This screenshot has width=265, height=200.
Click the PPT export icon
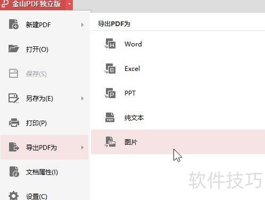[x=110, y=93]
